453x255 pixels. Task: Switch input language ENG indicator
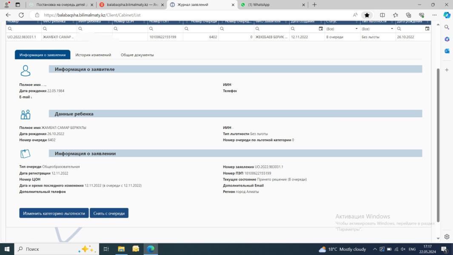tap(412, 249)
